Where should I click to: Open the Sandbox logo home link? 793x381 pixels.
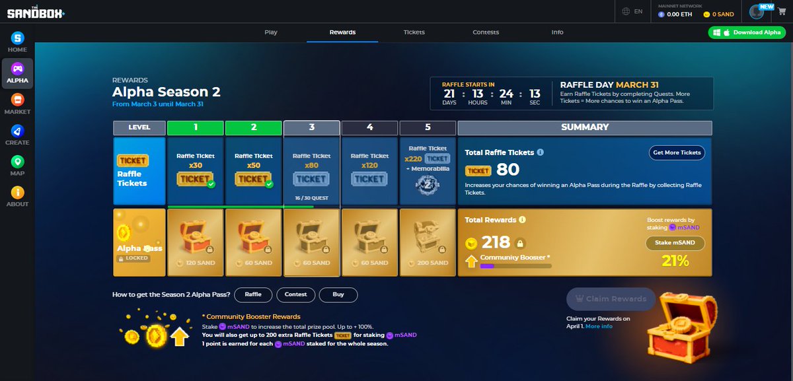pos(36,13)
